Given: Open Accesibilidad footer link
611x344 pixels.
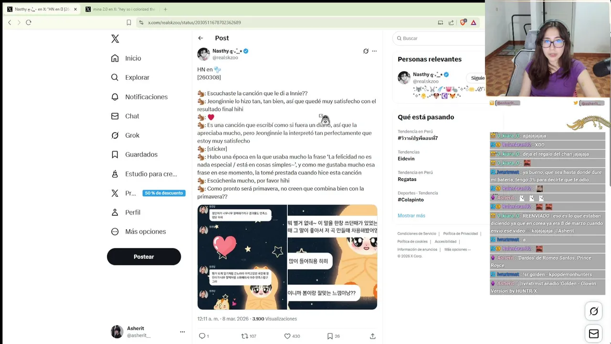Looking at the screenshot, I should (x=446, y=242).
